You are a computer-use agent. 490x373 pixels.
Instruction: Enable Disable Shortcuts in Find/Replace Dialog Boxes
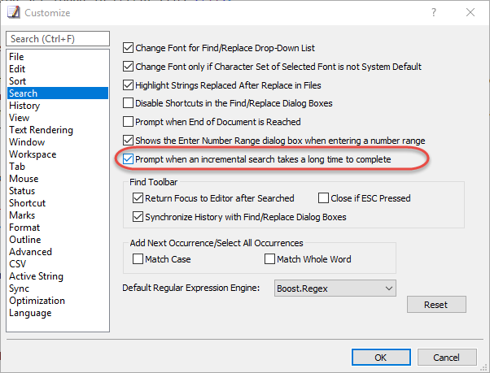128,103
